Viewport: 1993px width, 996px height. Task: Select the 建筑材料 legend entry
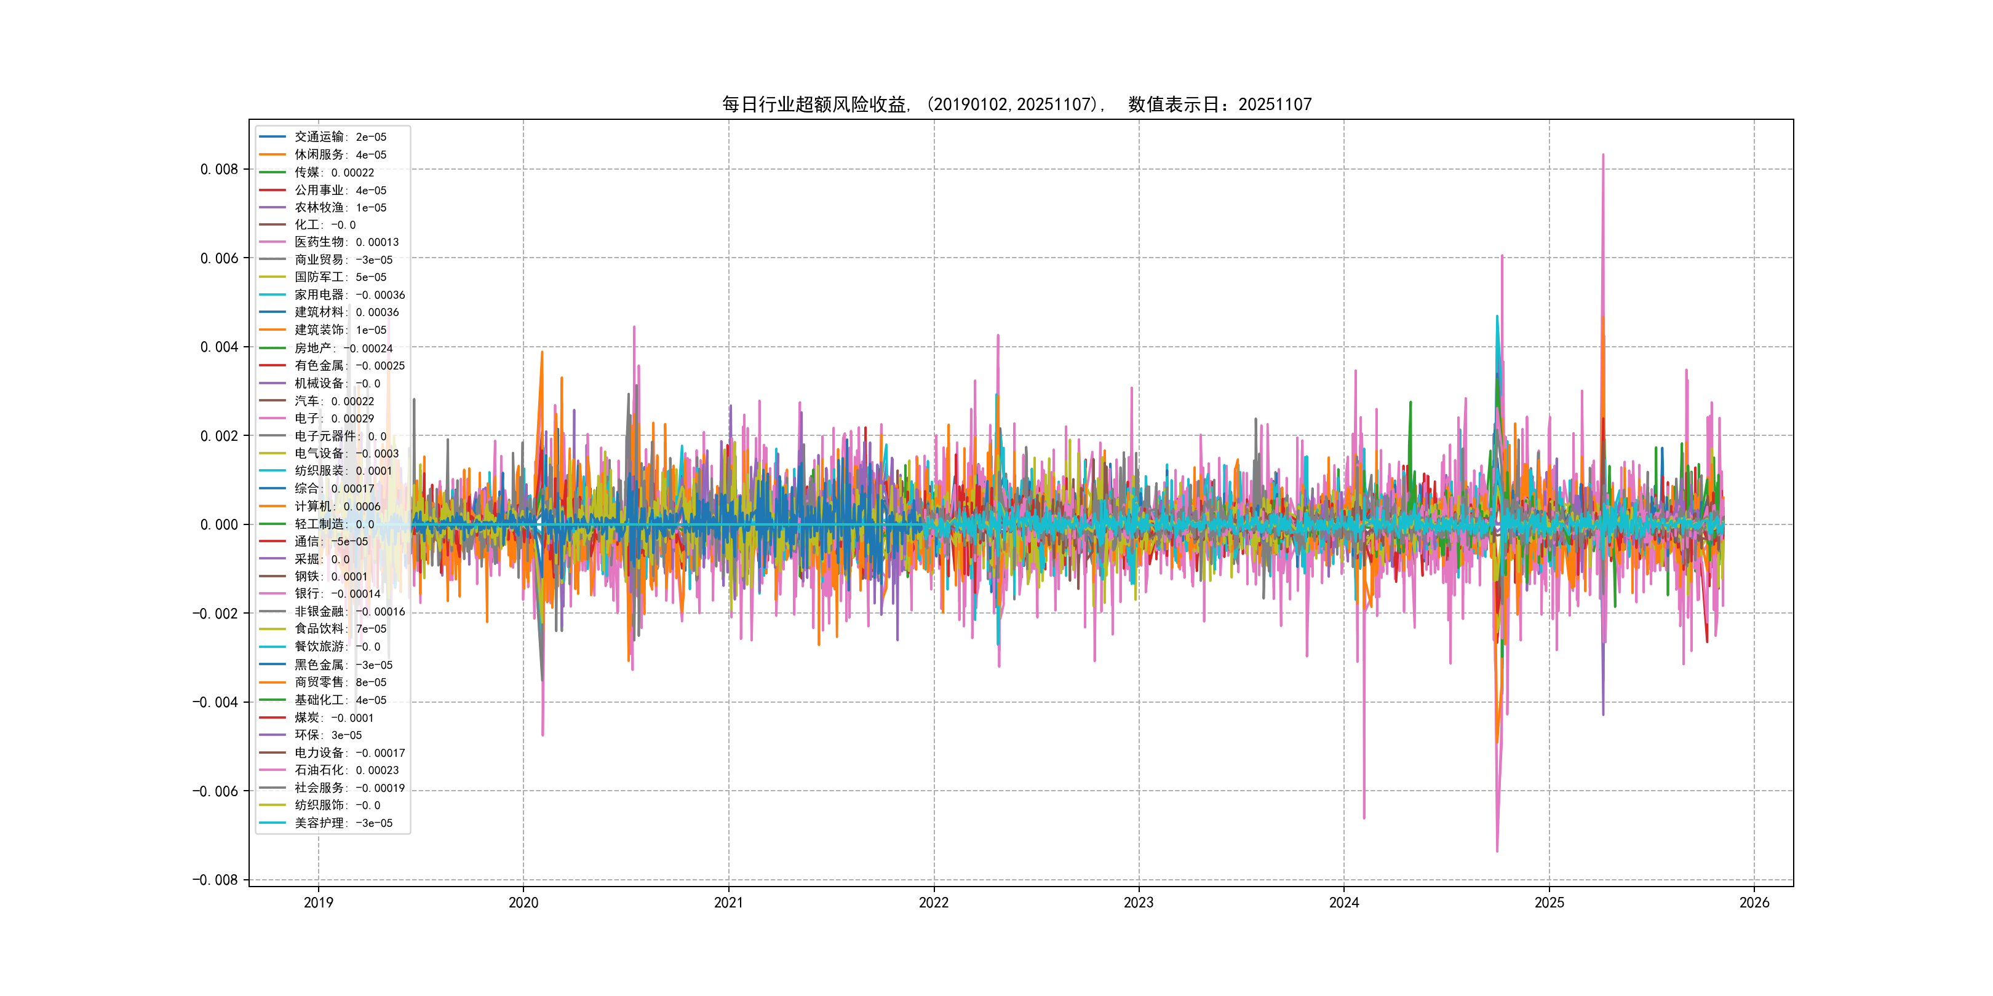click(346, 312)
